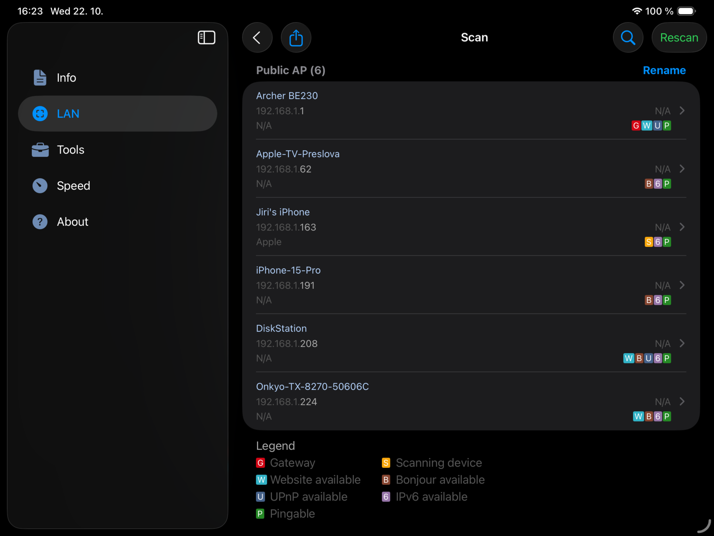Click IP address 192.168.1.191
This screenshot has height=536, width=714.
(x=285, y=285)
